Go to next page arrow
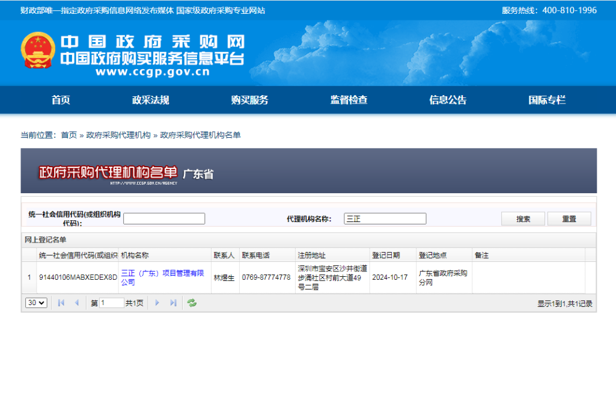The width and height of the screenshot is (616, 402). (x=157, y=303)
